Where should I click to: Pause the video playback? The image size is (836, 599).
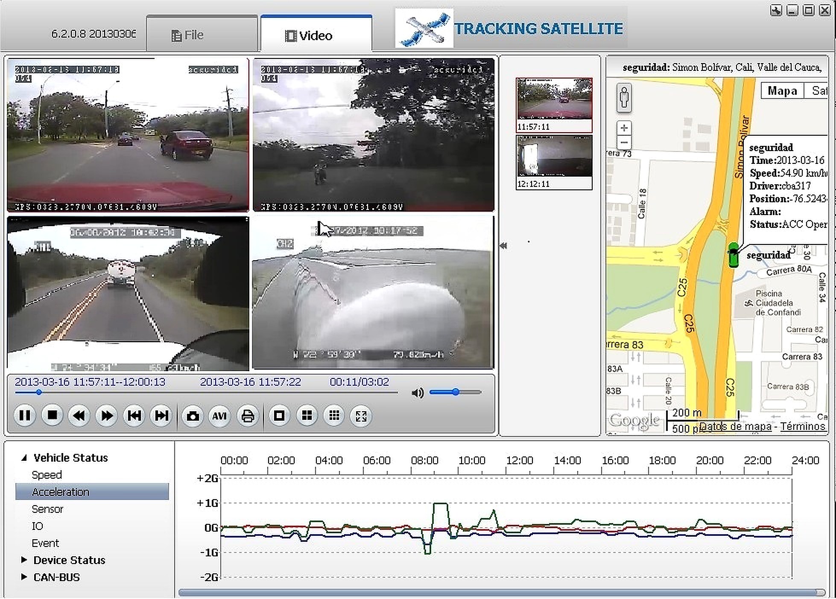click(x=25, y=416)
